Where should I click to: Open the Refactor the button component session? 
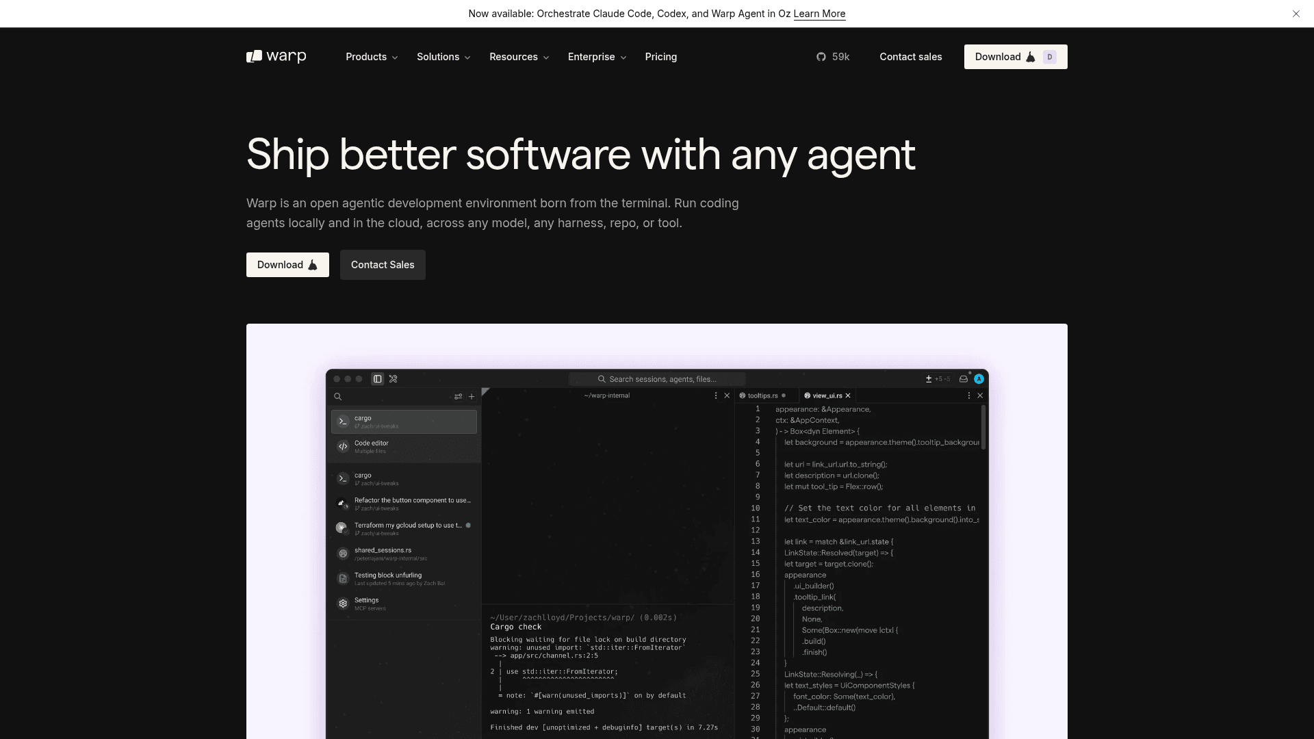coord(404,504)
